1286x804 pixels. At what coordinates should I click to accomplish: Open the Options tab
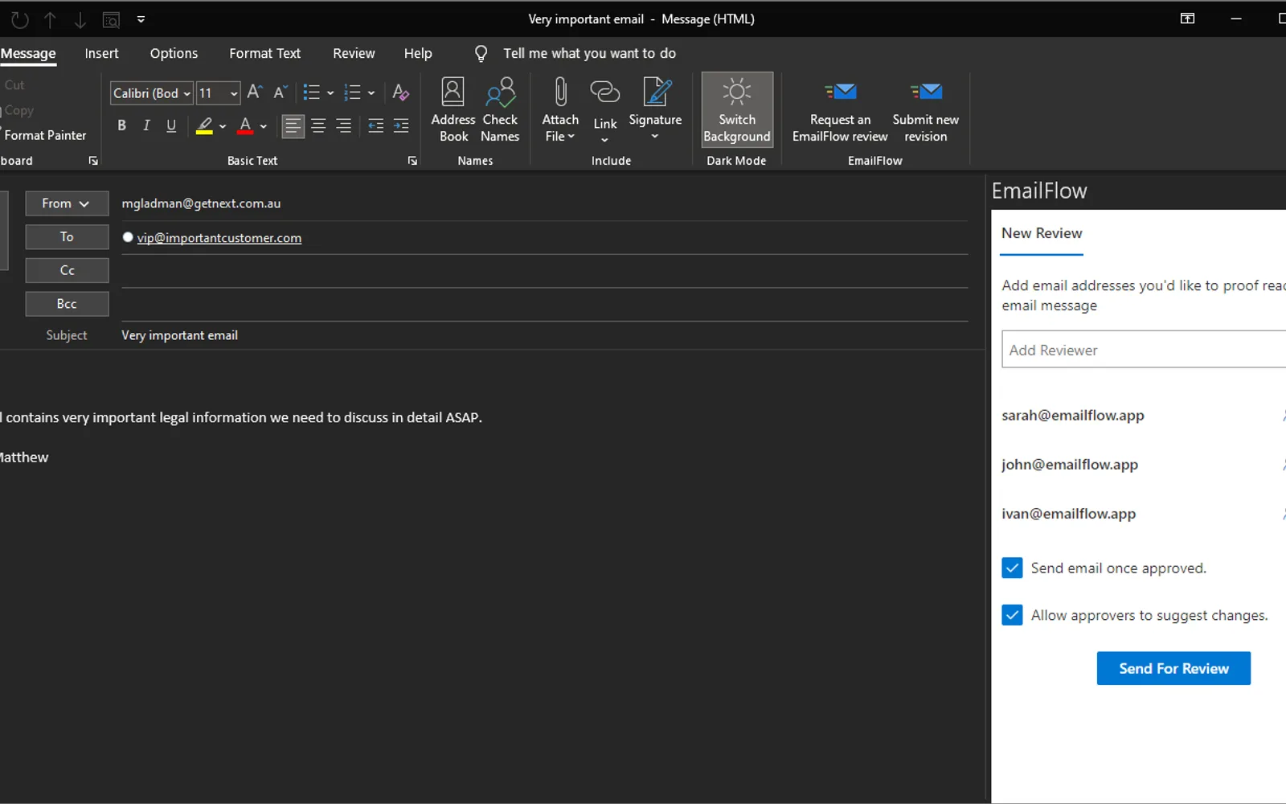tap(174, 53)
